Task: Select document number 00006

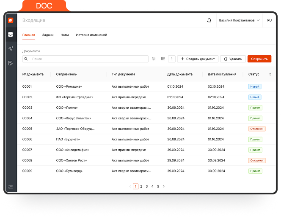Action: [x=27, y=139]
